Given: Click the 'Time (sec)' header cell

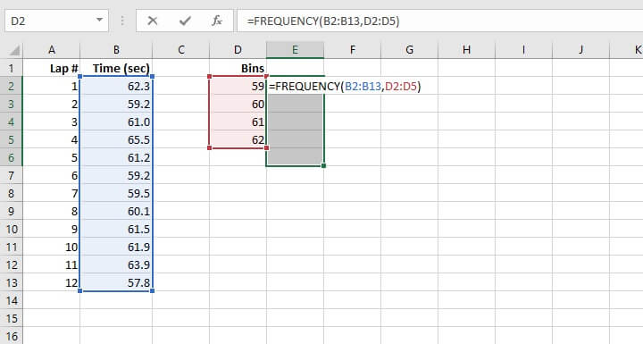Looking at the screenshot, I should 116,68.
